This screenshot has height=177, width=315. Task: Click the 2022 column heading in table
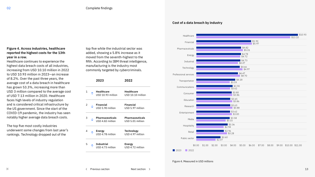pyautogui.click(x=128, y=81)
